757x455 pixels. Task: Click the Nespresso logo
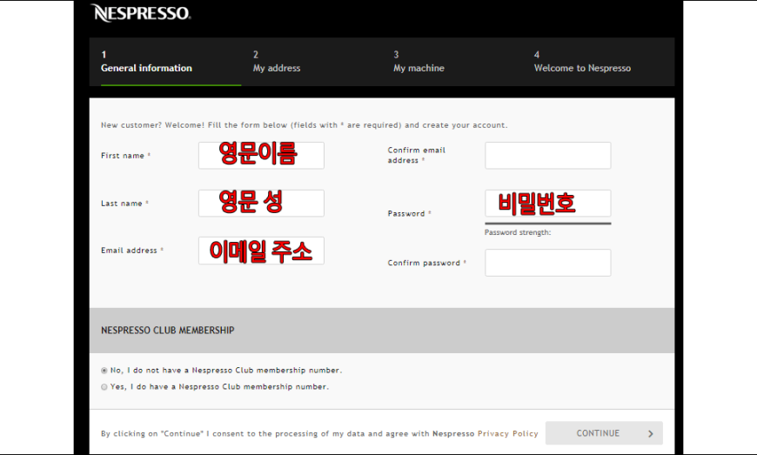point(140,13)
